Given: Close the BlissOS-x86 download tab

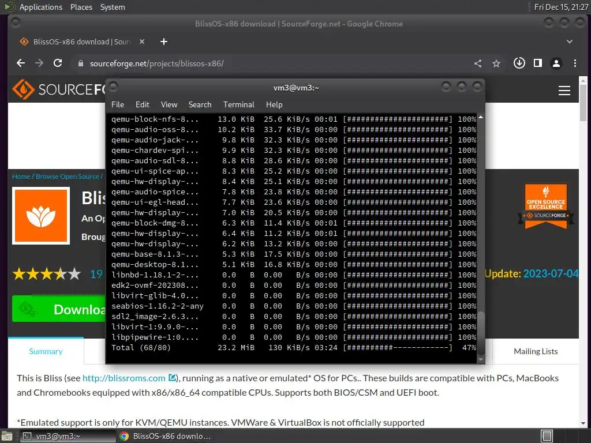Looking at the screenshot, I should tap(142, 42).
